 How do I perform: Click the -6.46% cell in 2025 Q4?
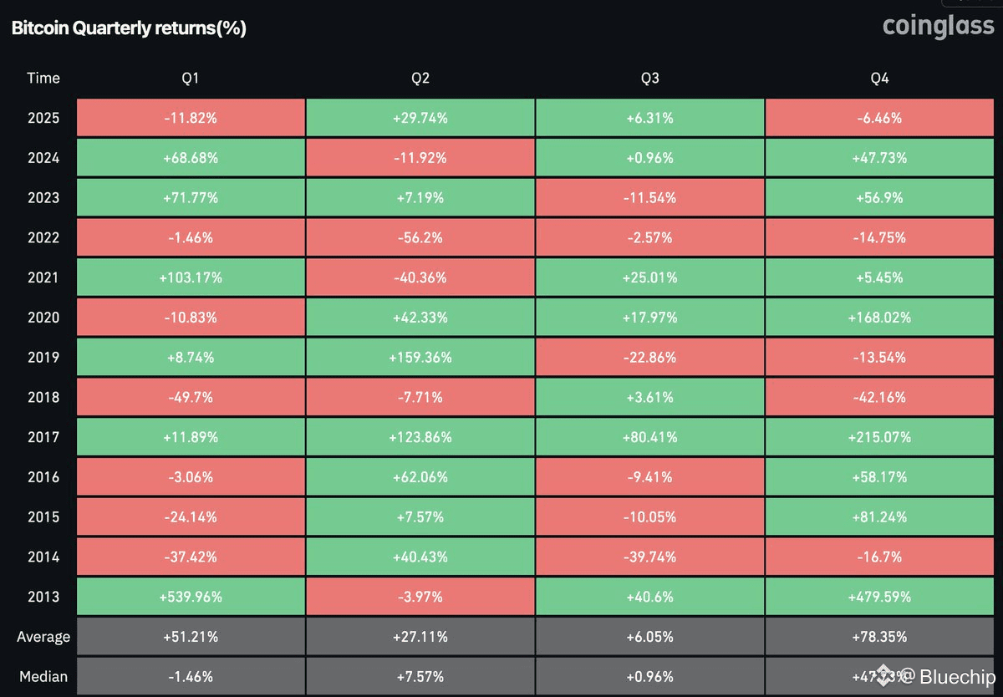pos(879,118)
